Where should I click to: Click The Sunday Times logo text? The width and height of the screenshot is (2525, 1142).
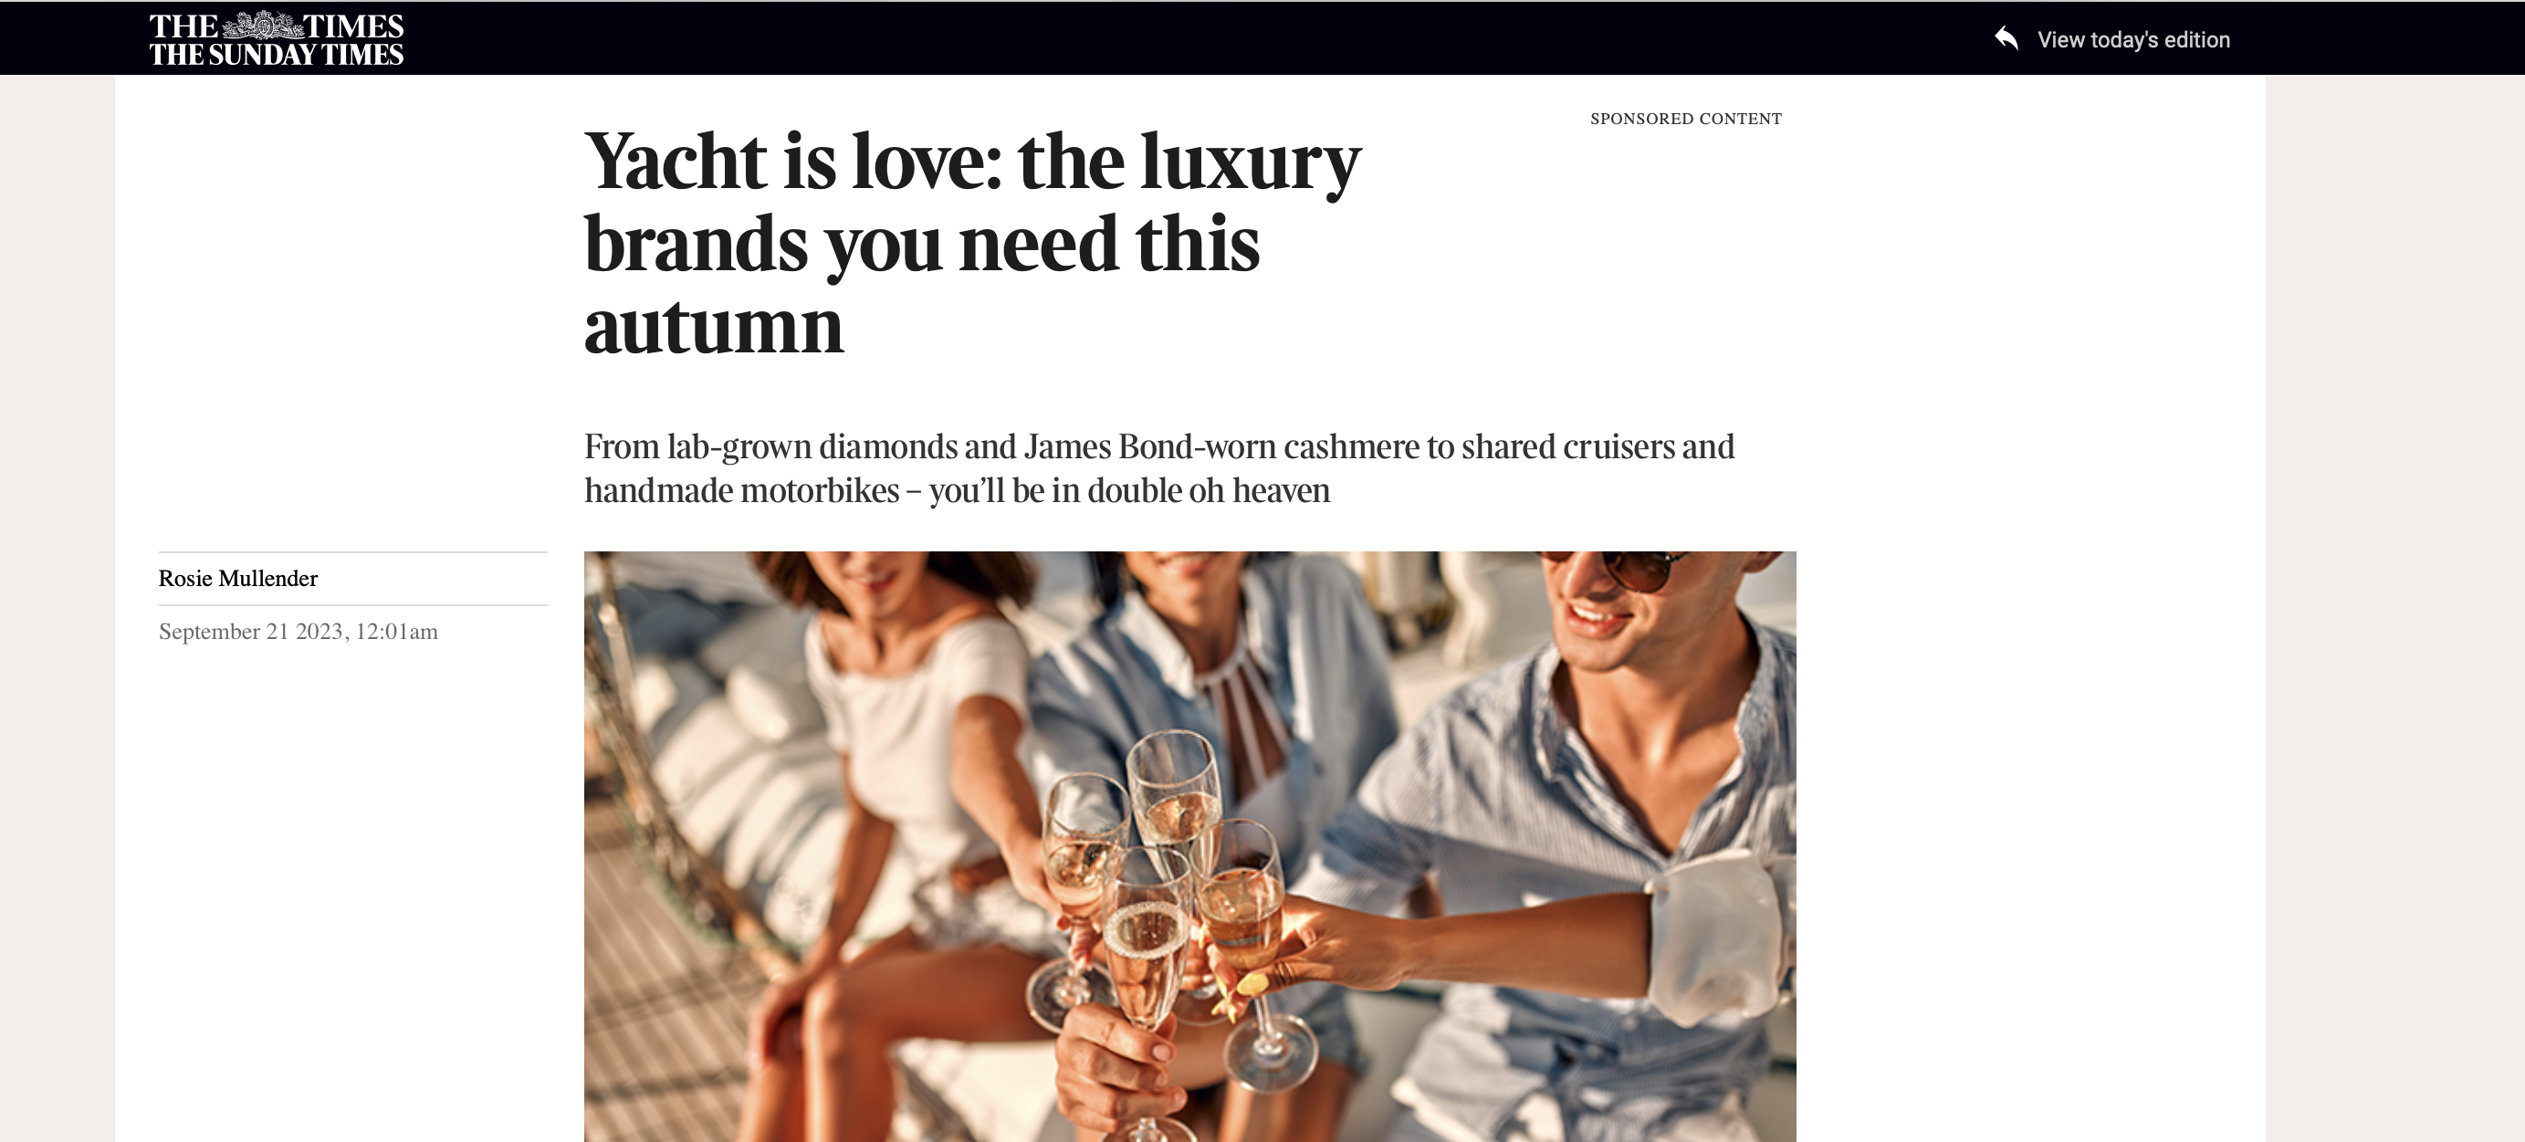[x=277, y=55]
